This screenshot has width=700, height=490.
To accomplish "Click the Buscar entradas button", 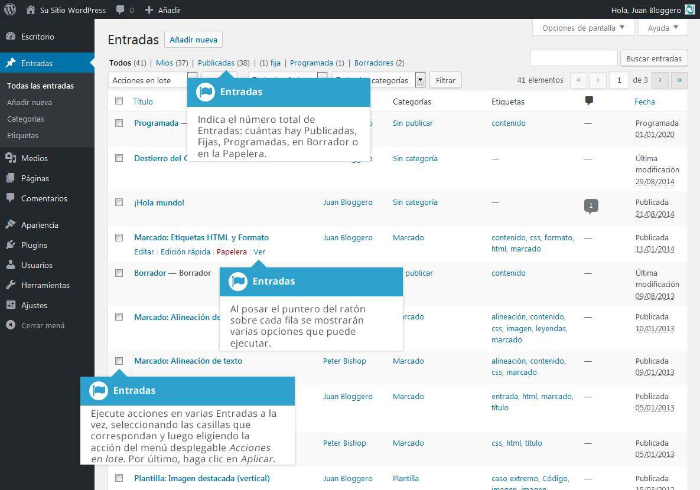I will [654, 58].
